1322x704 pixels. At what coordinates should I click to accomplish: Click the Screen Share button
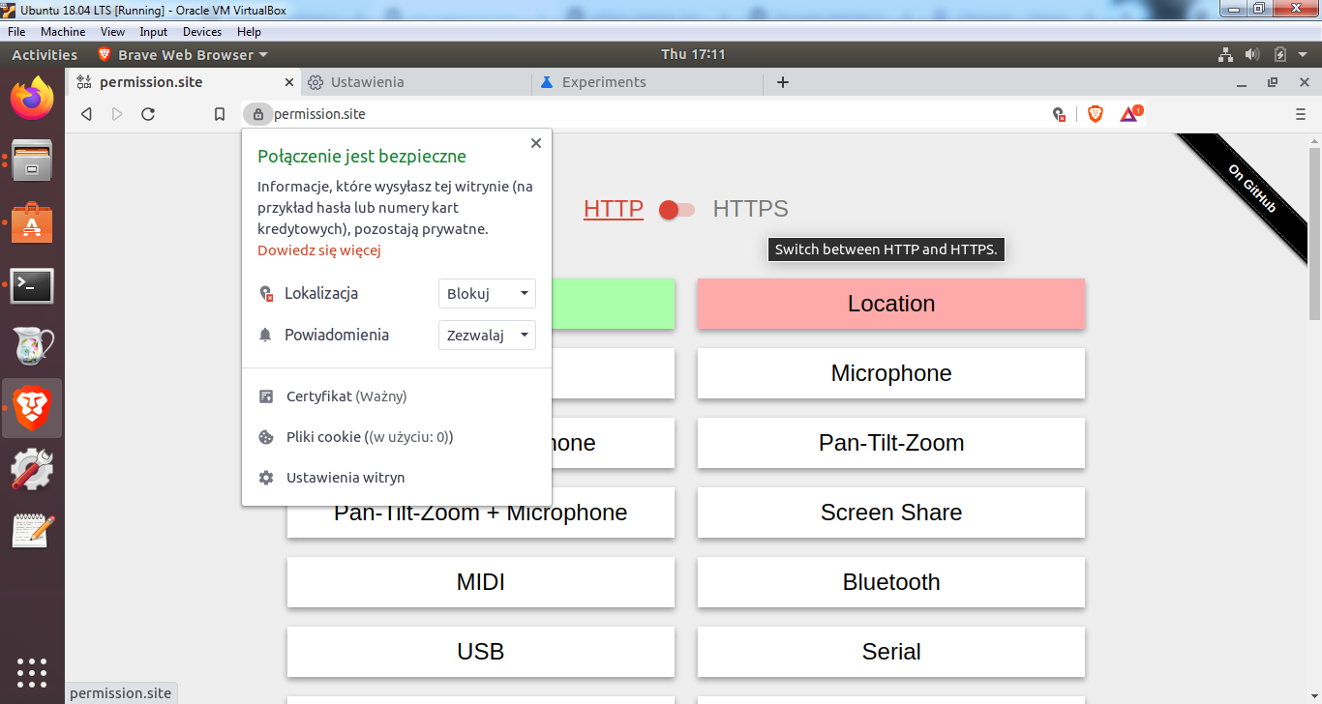click(x=891, y=513)
